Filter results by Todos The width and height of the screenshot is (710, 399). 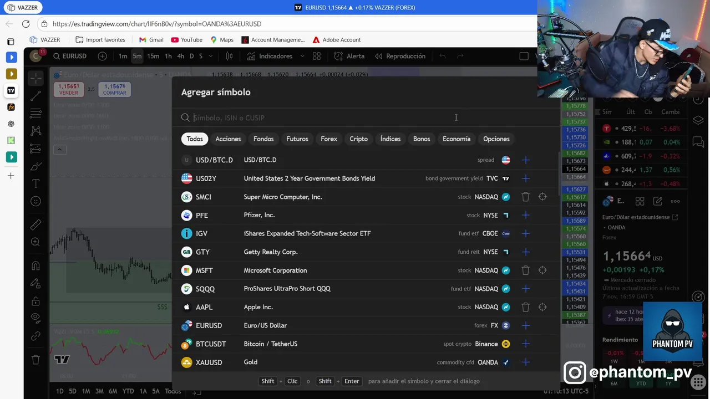(195, 139)
